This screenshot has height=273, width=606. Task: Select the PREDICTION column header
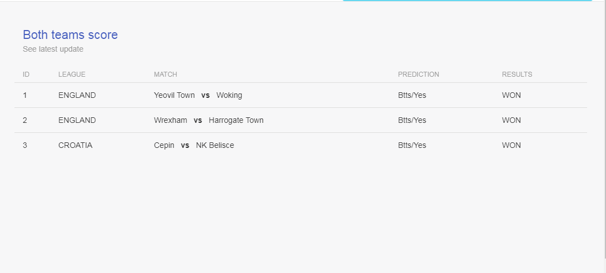click(x=419, y=75)
